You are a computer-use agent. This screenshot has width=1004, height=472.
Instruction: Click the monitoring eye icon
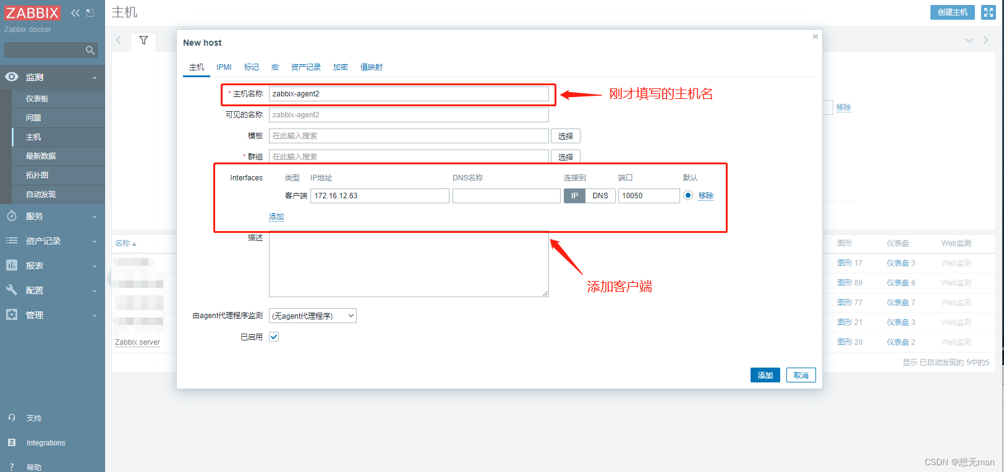click(x=12, y=77)
